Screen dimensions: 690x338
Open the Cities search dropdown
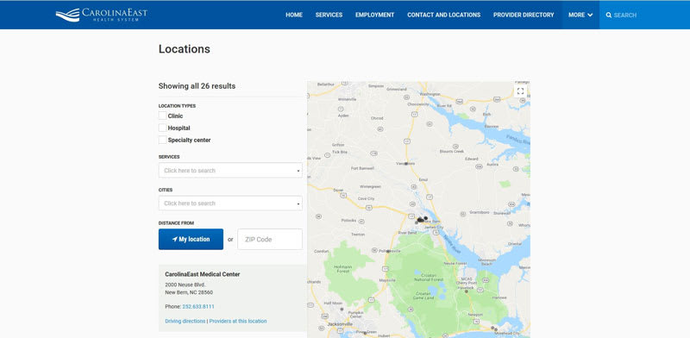pyautogui.click(x=230, y=203)
